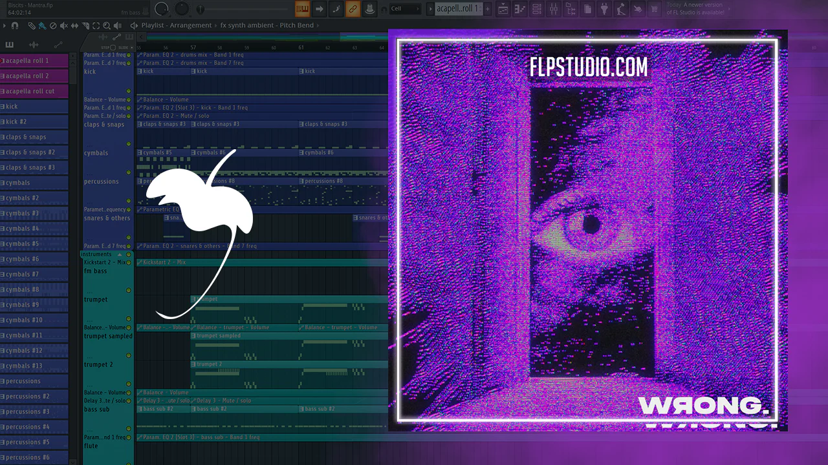The width and height of the screenshot is (828, 465).
Task: Click the fx synth ambient - Pitch Bend breadcrumb
Action: point(267,26)
